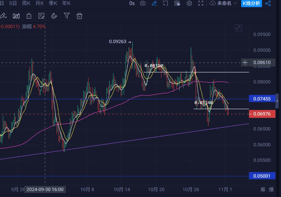Click the candlestick pattern tool icon
This screenshot has height=197, width=281.
16,16
